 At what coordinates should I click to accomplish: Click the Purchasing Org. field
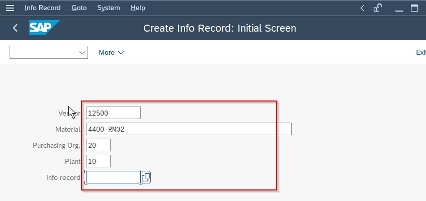click(x=99, y=145)
